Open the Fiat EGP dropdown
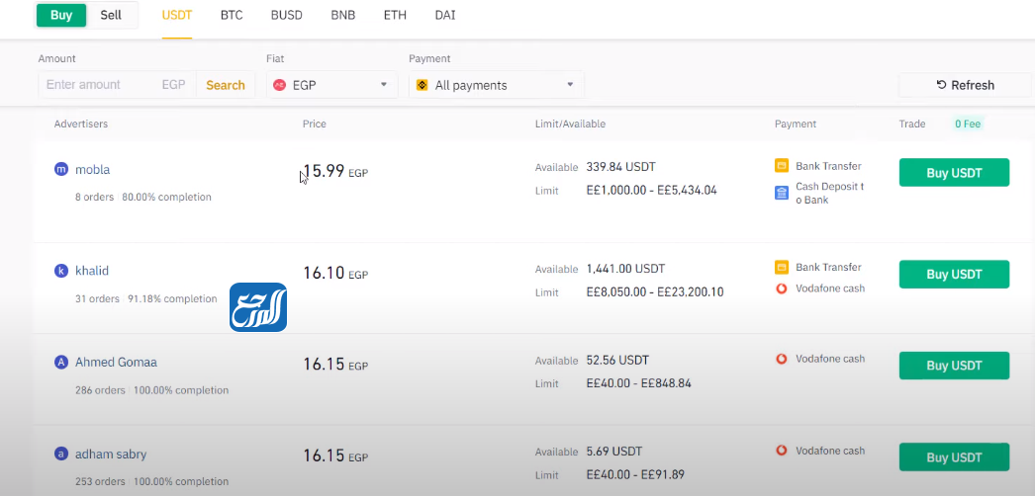The height and width of the screenshot is (496, 1035). pyautogui.click(x=332, y=85)
